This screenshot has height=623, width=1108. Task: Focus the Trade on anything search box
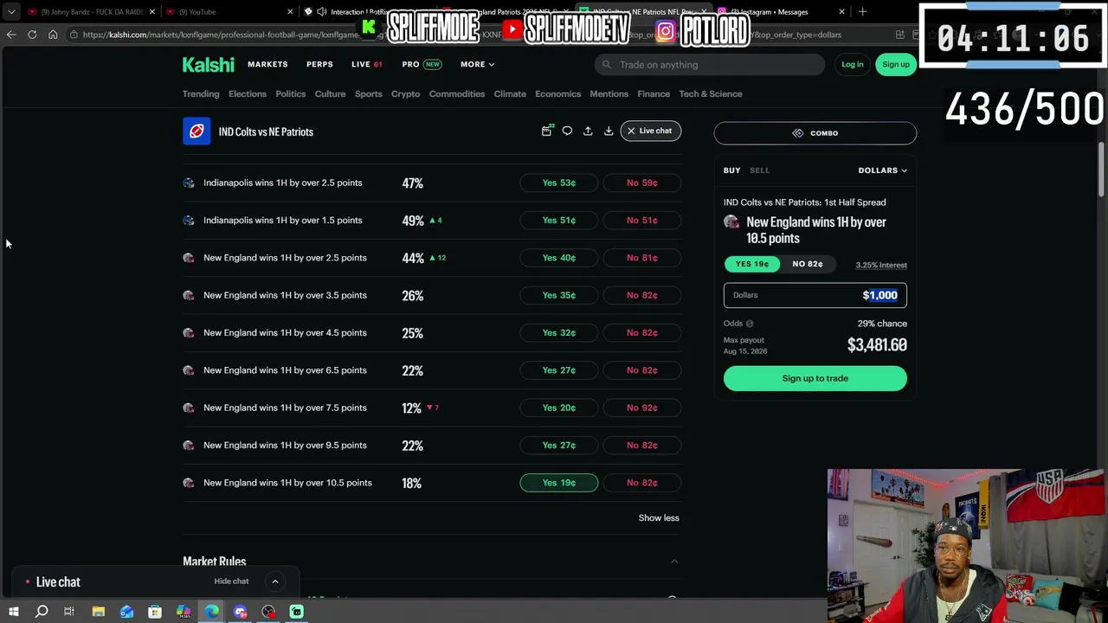710,65
